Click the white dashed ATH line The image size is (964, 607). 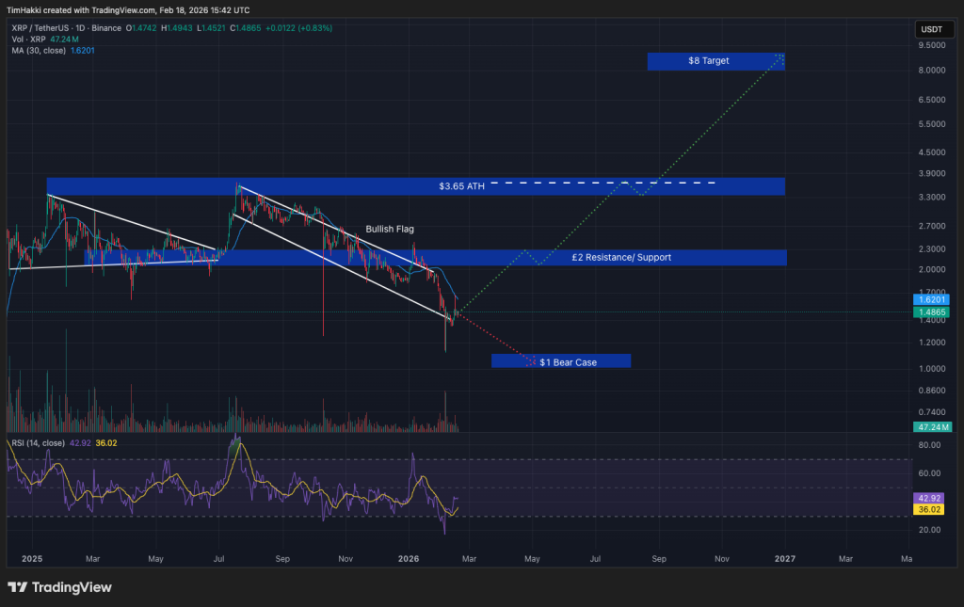tap(602, 183)
